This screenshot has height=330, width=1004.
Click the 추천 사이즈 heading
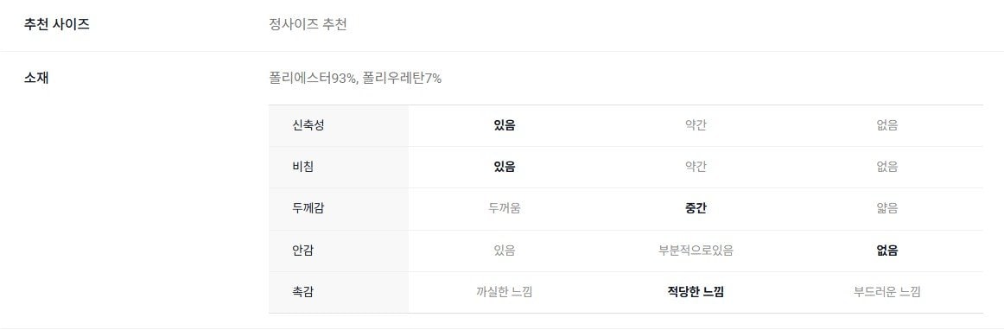coord(56,25)
